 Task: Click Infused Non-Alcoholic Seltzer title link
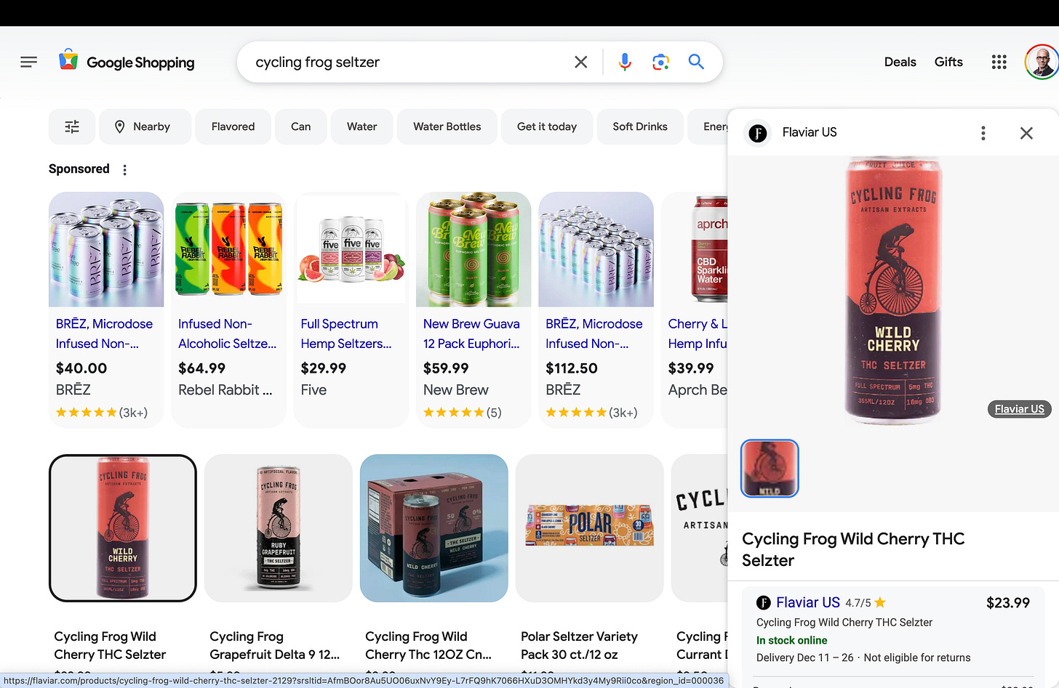[x=227, y=333]
